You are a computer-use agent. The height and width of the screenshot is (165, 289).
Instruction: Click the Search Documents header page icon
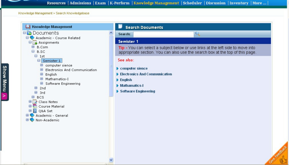120,26
